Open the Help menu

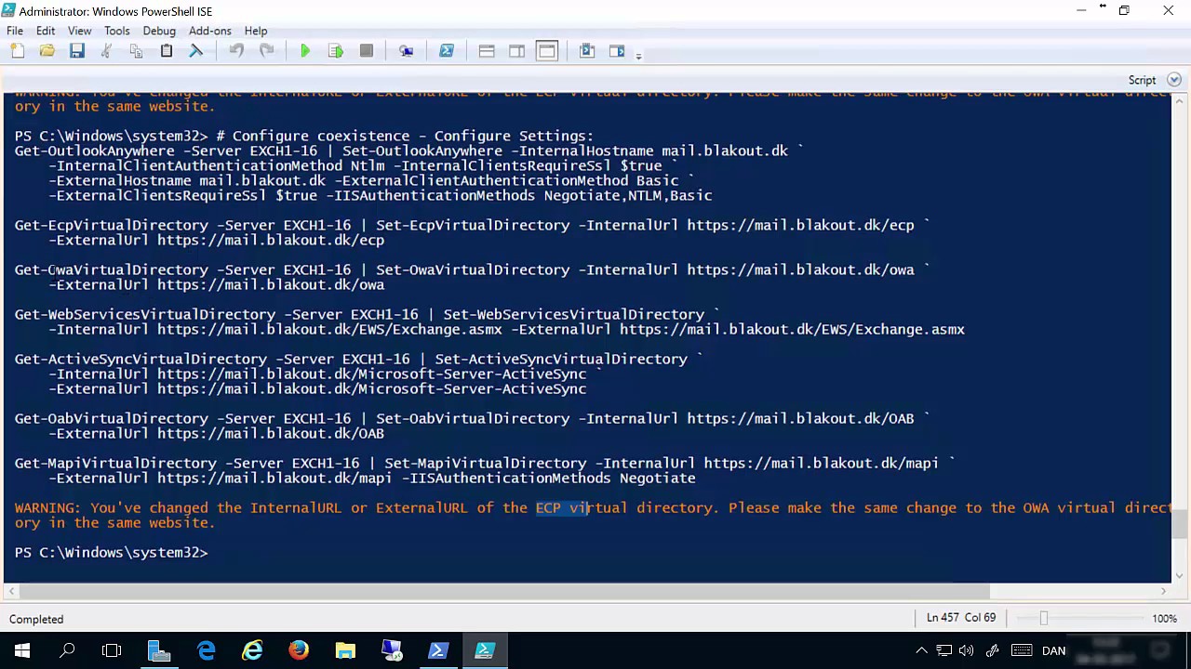coord(256,31)
